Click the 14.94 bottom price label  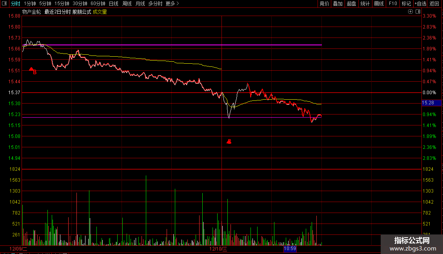tap(14, 158)
